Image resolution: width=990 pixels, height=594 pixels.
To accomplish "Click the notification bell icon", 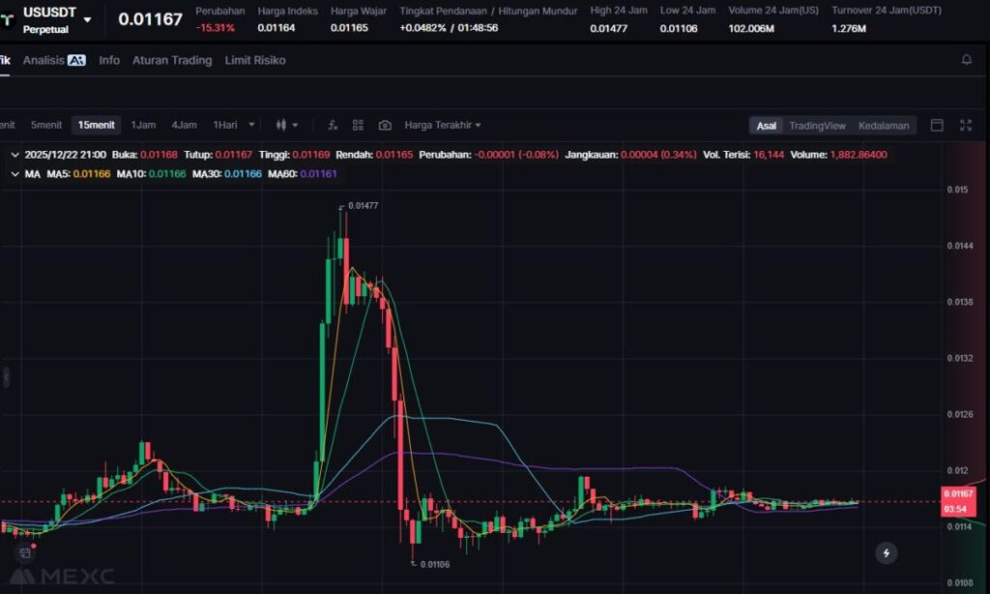I will [966, 60].
